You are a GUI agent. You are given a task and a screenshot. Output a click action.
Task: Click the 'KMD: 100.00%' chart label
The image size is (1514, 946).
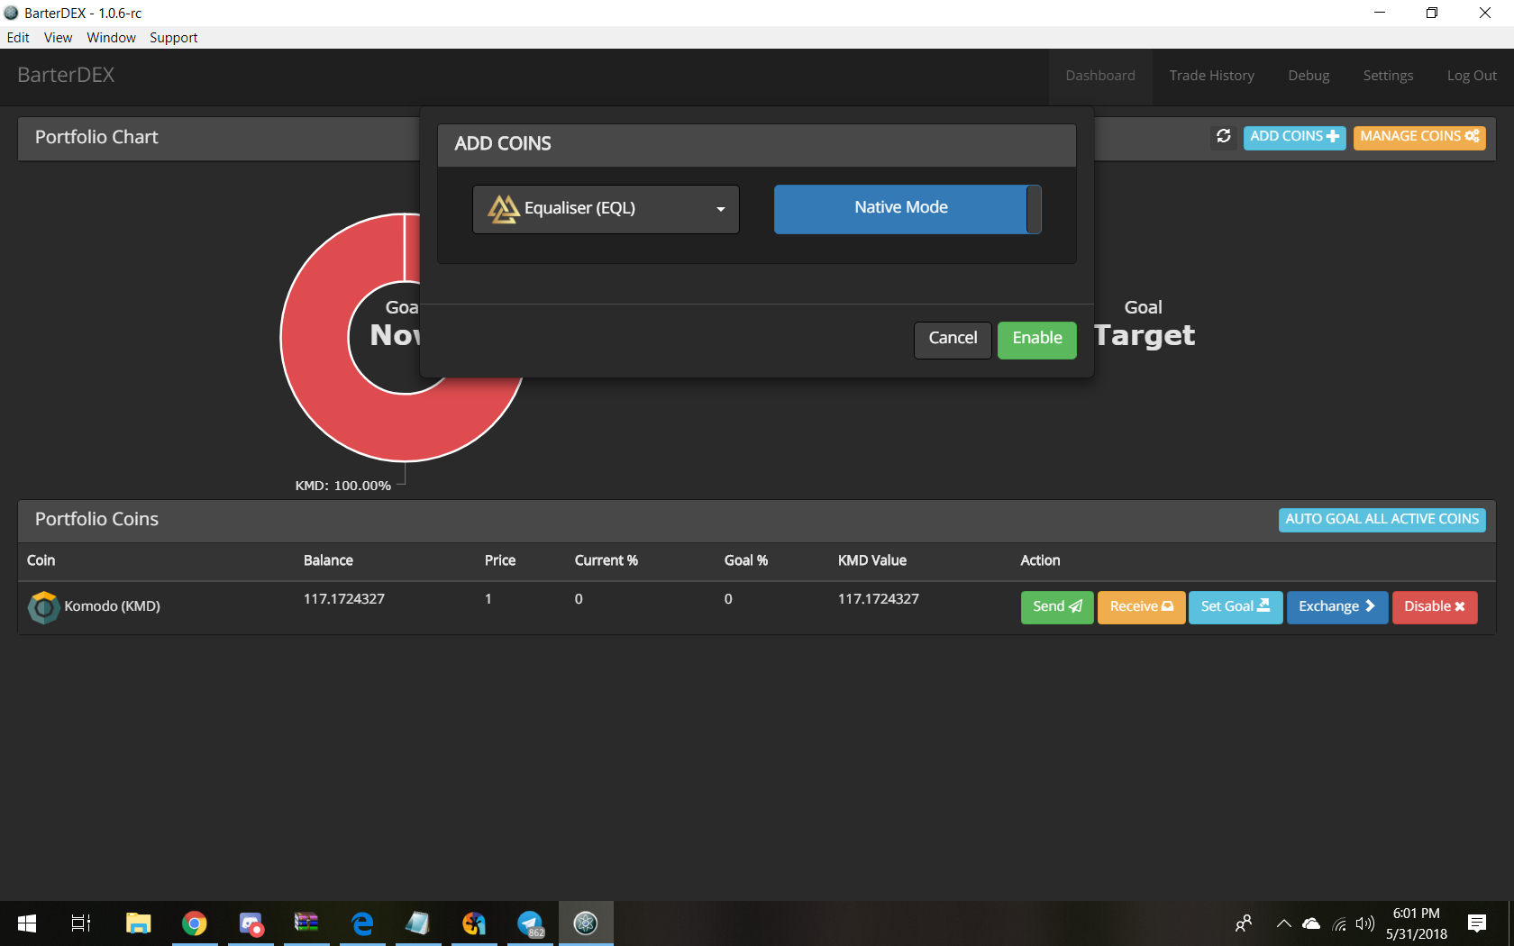click(x=342, y=486)
